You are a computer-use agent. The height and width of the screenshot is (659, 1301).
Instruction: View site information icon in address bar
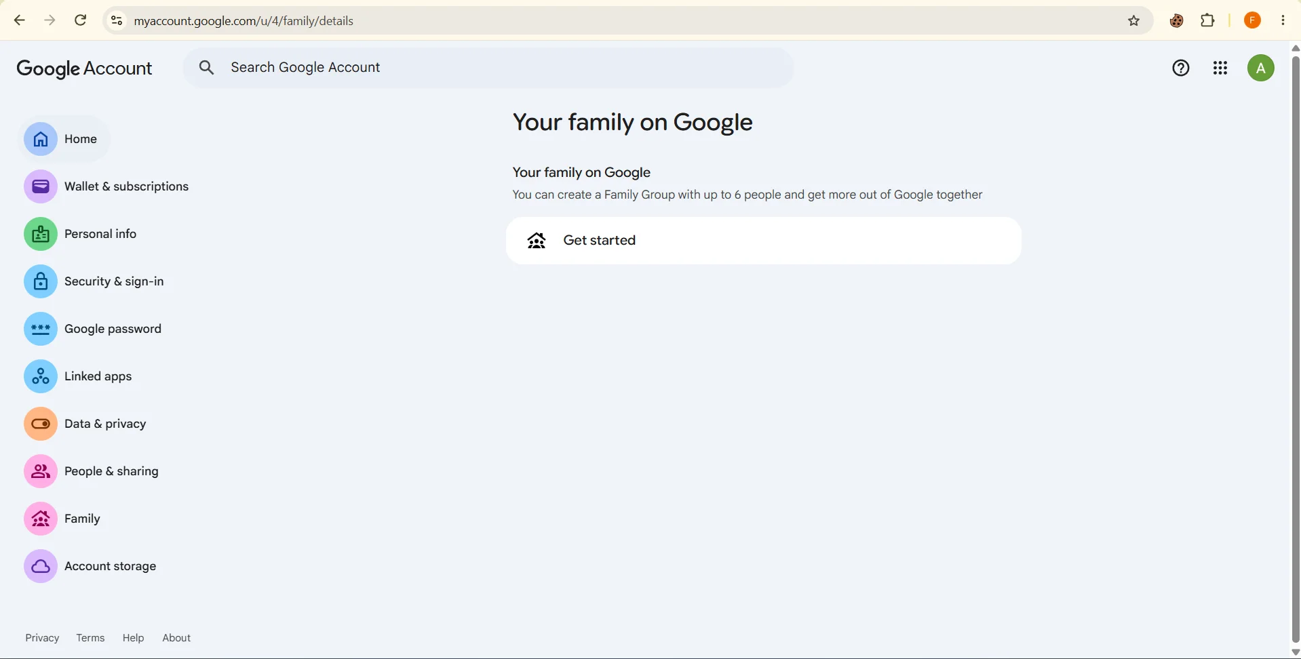click(117, 21)
